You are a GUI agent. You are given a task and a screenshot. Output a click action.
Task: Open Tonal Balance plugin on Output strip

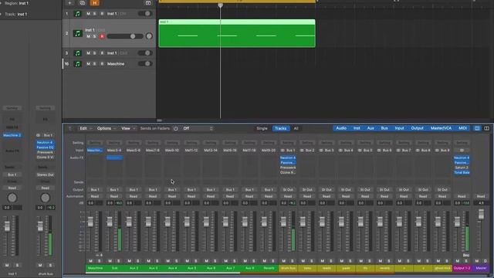tap(462, 172)
